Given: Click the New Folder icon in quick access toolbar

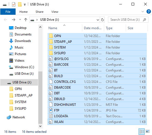Looking at the screenshot, I should [20, 4].
